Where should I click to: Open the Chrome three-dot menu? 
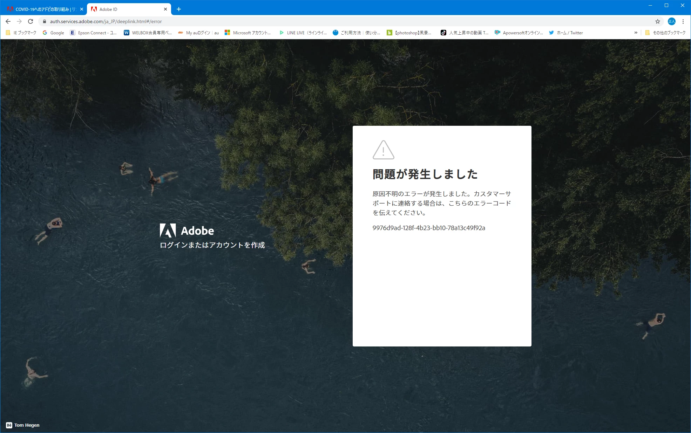[x=683, y=21]
